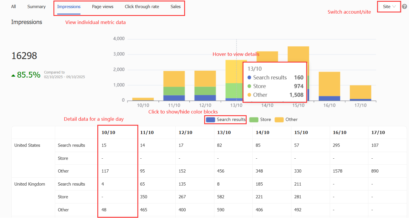Switch to the All tab
The image size is (409, 218).
click(13, 7)
